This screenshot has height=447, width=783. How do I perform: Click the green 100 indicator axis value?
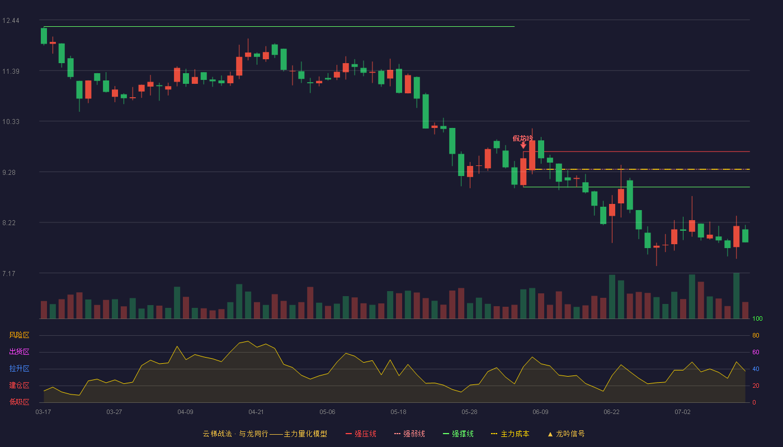tap(757, 318)
